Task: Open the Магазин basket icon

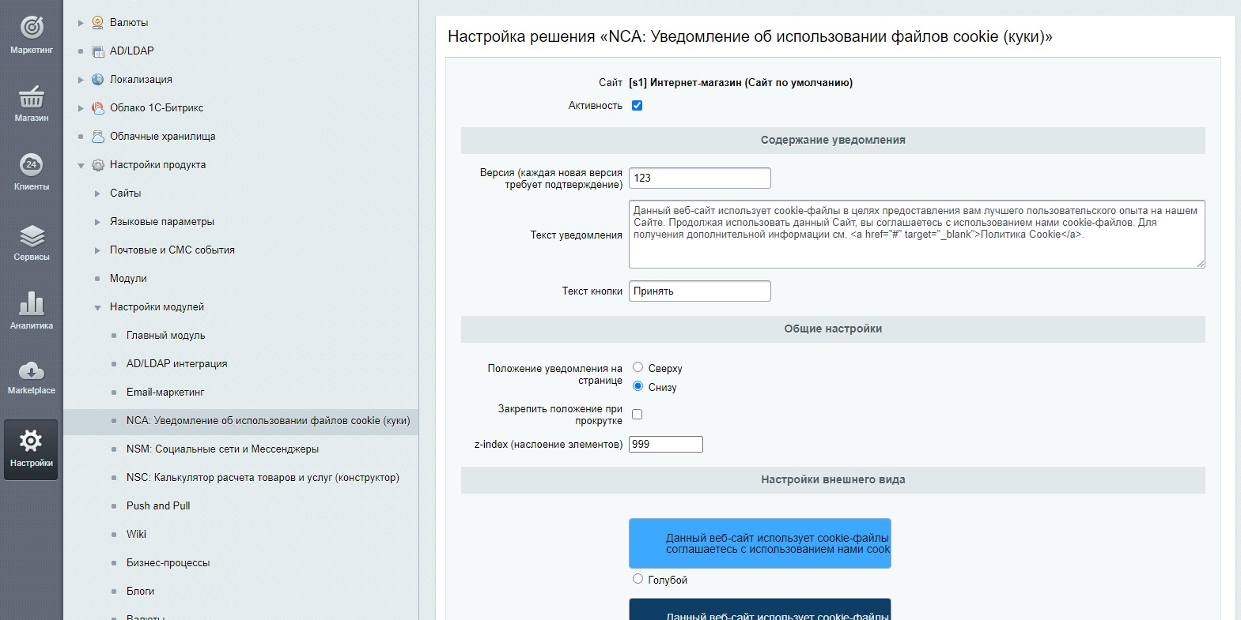Action: pos(32,96)
